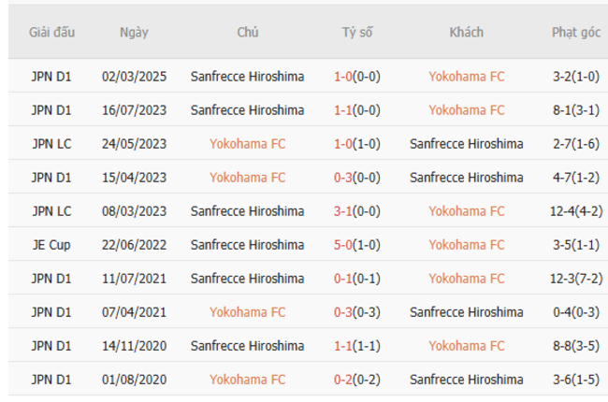This screenshot has width=608, height=402.
Task: Open Yokohama FC link in 02/03/2025 row
Action: (466, 77)
